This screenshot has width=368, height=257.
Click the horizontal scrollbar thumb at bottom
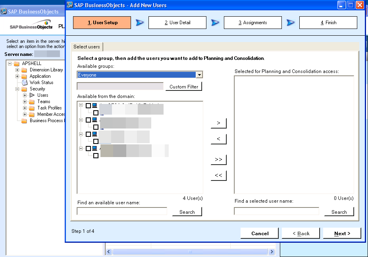point(190,251)
